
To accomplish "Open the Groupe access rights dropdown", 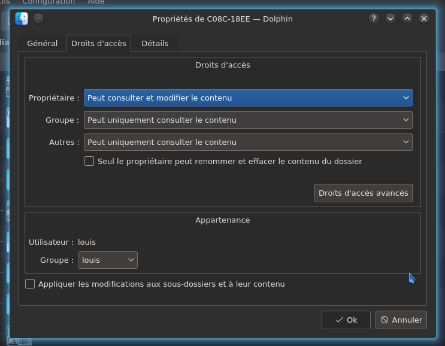I will click(x=248, y=120).
